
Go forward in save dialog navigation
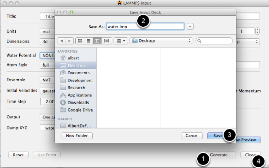[69, 41]
